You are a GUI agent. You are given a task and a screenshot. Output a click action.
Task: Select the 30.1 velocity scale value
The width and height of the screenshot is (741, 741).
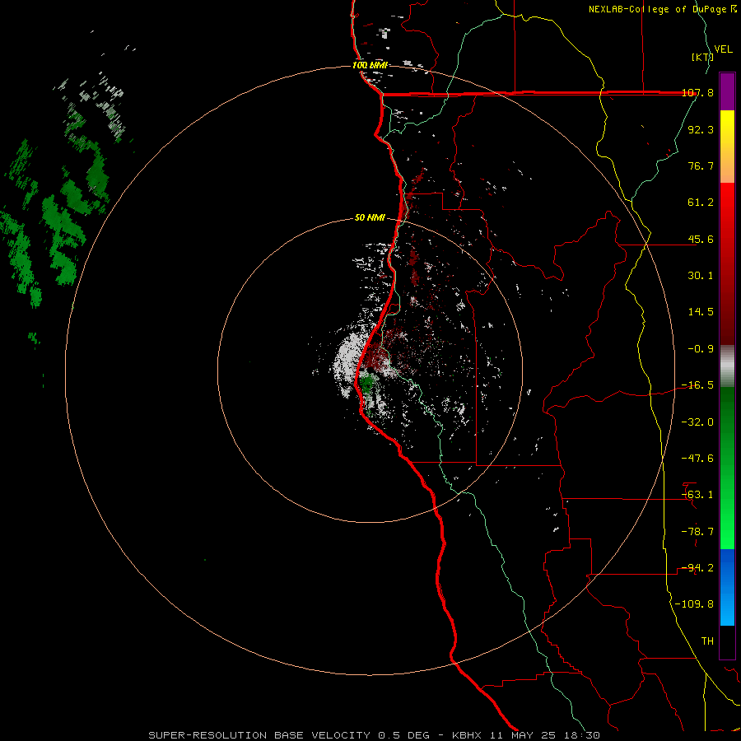tap(701, 276)
